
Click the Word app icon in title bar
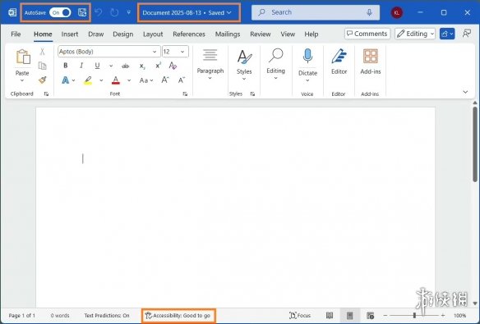12,12
